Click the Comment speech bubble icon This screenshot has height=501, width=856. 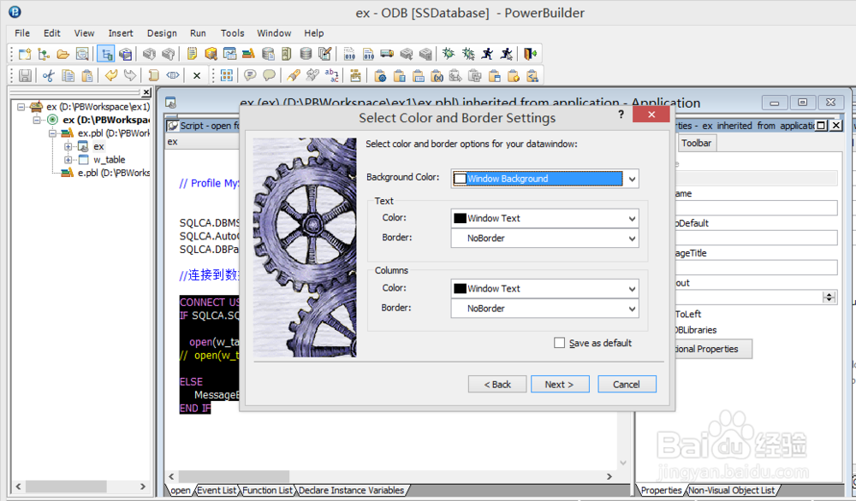pos(250,75)
